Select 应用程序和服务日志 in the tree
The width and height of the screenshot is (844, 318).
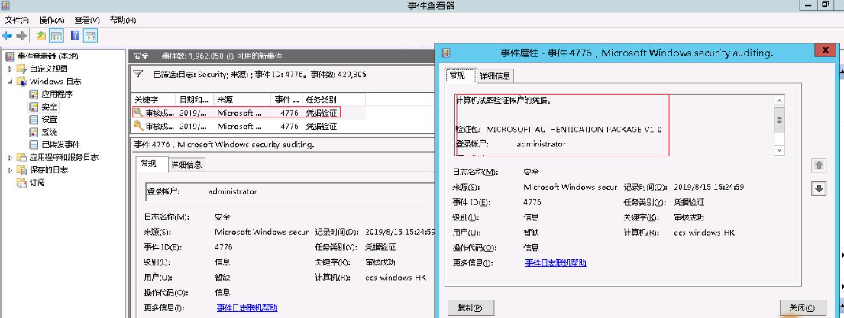(64, 157)
